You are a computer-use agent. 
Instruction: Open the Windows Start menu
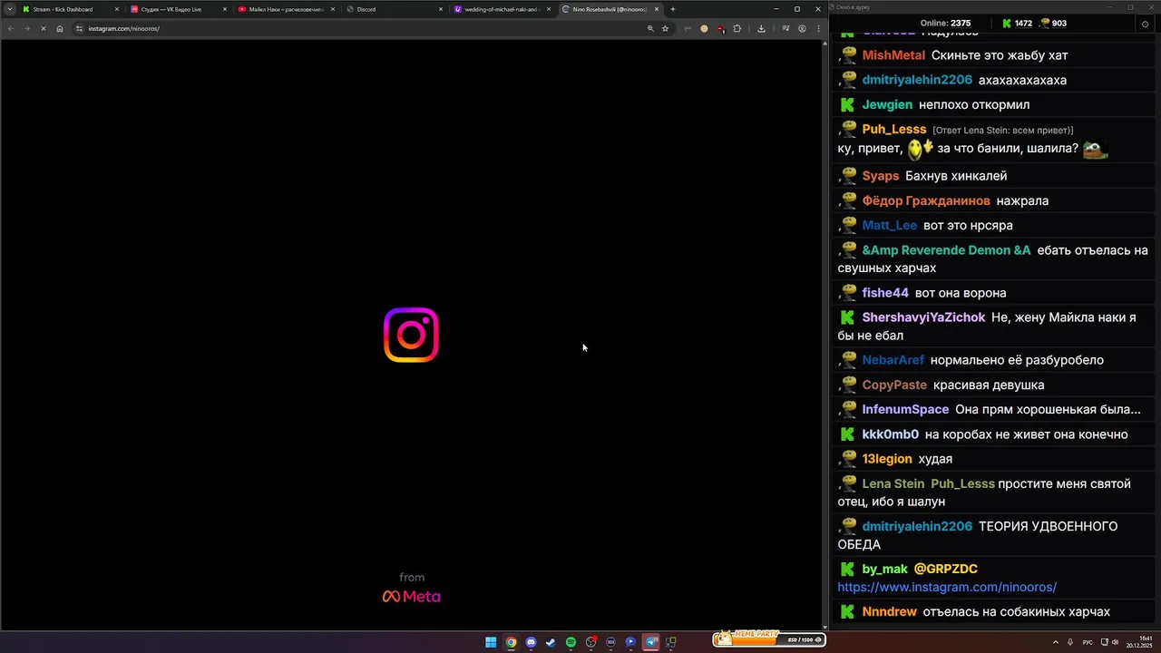tap(491, 642)
